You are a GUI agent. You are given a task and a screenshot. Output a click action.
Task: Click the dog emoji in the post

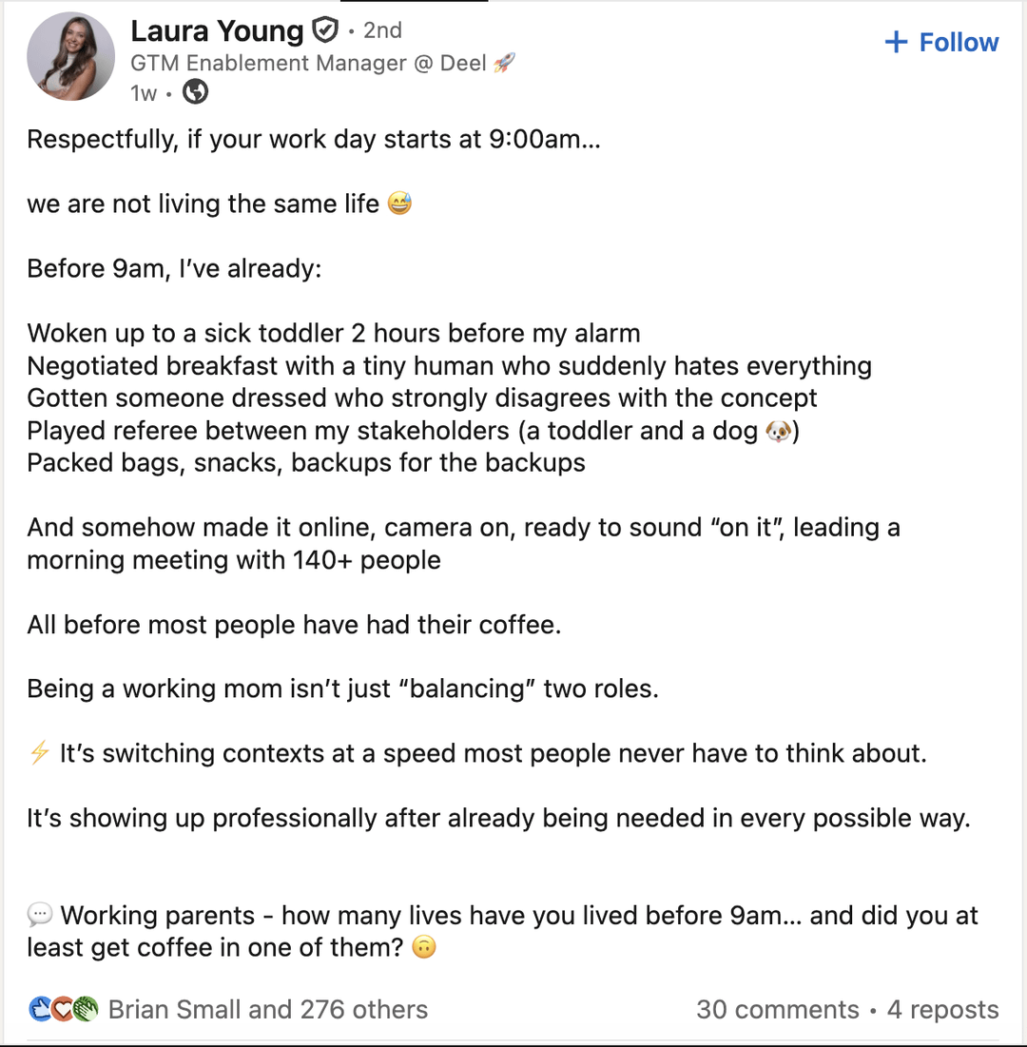[778, 432]
